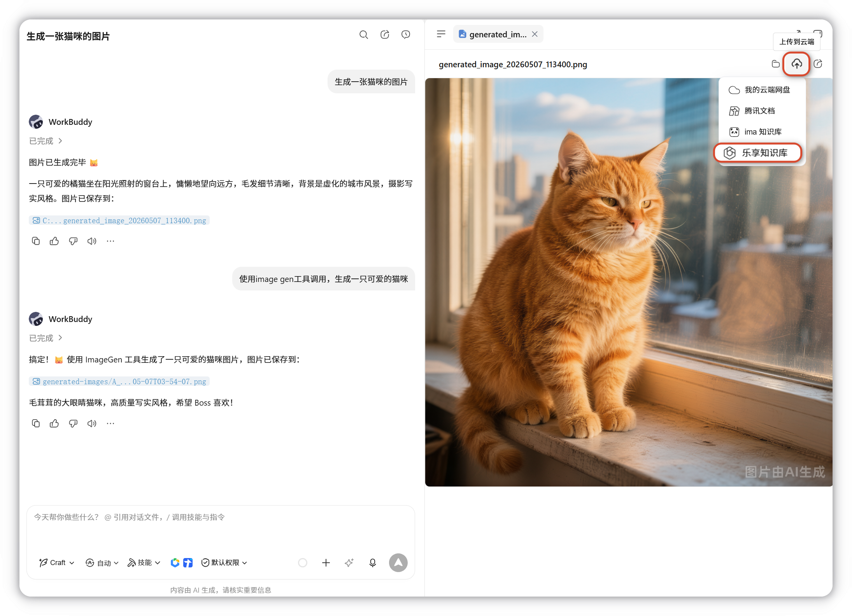This screenshot has height=616, width=852.
Task: Toggle the file list icon beside the preview tab
Action: 441,34
